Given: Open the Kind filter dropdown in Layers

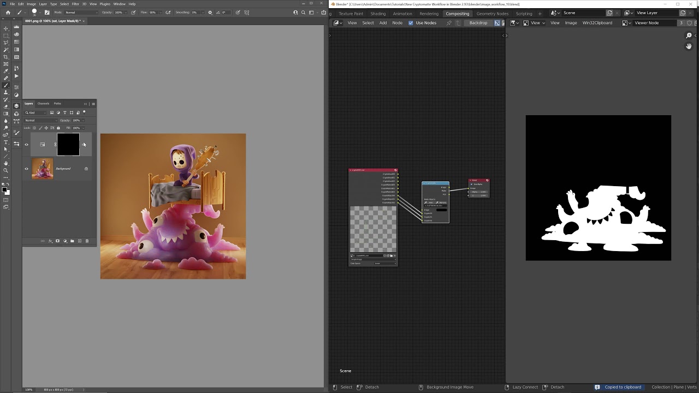Looking at the screenshot, I should [x=35, y=112].
